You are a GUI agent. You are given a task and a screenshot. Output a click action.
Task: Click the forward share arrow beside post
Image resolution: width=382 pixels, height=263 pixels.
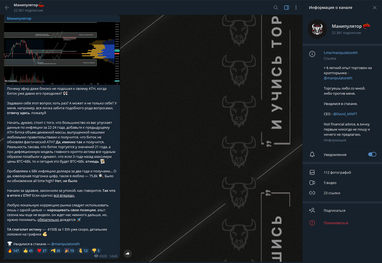pyautogui.click(x=128, y=254)
